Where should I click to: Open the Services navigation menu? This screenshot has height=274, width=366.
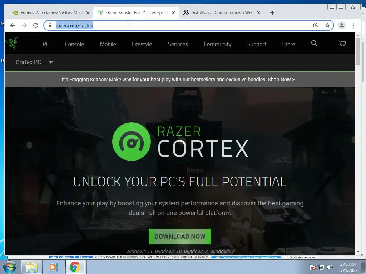coord(178,44)
